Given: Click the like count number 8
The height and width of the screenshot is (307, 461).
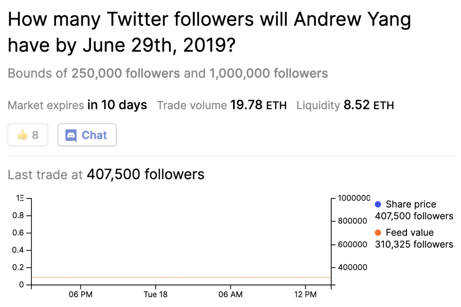Looking at the screenshot, I should click(x=35, y=135).
